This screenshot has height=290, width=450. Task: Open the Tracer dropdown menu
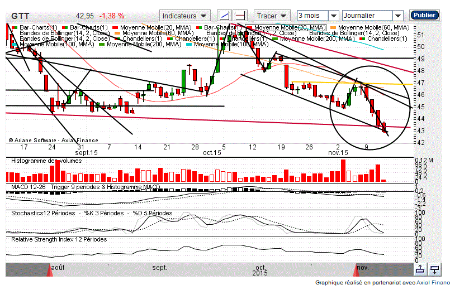point(272,16)
